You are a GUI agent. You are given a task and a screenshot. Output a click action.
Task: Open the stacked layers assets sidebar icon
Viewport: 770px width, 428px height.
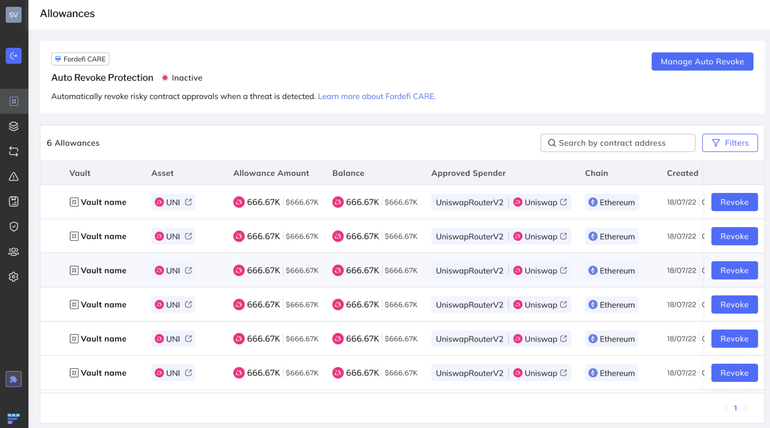point(13,126)
